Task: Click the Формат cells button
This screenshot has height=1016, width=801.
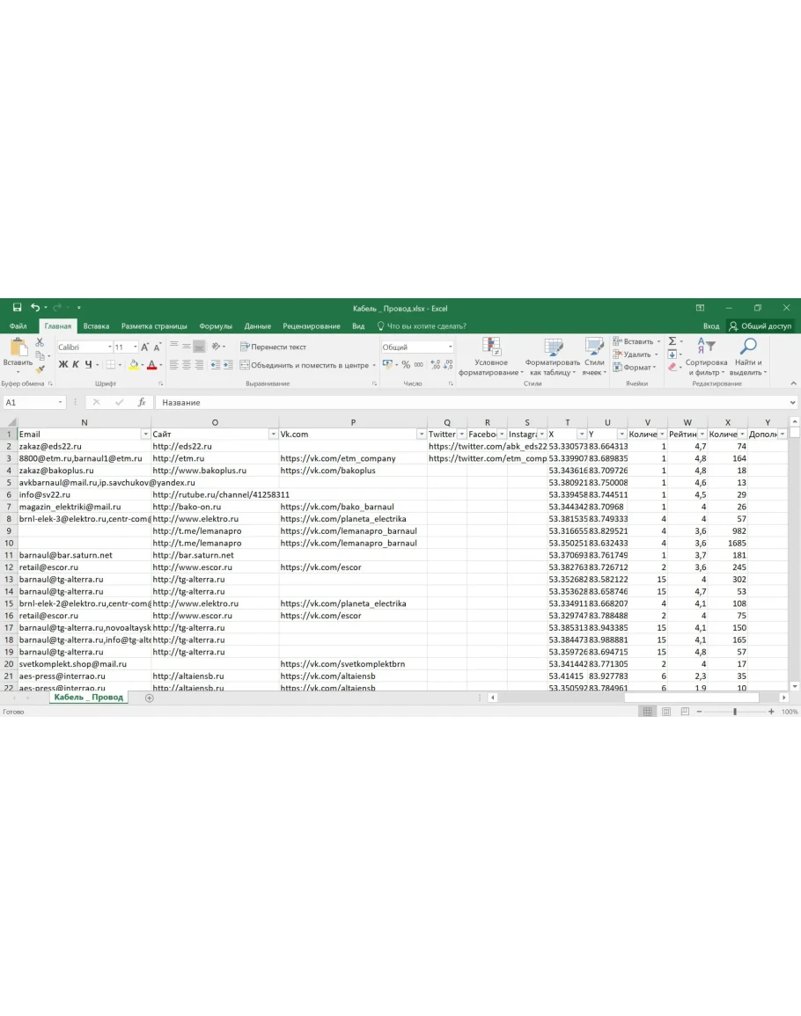Action: click(x=635, y=368)
